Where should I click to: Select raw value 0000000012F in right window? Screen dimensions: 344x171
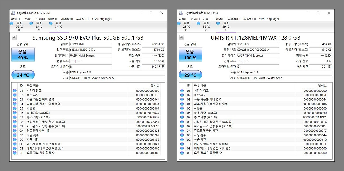(x=315, y=95)
